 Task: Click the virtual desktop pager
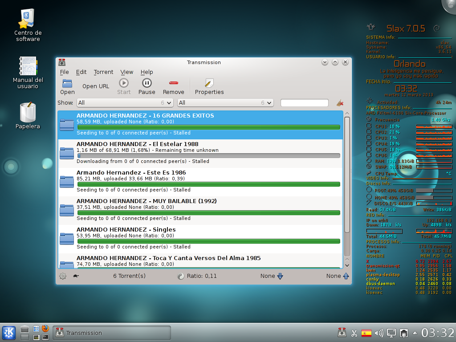pyautogui.click(x=25, y=333)
